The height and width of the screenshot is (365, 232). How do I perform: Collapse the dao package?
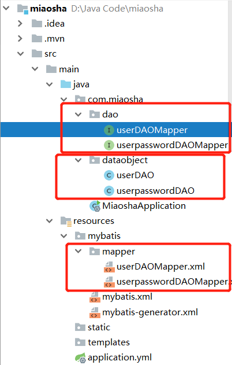[78, 115]
